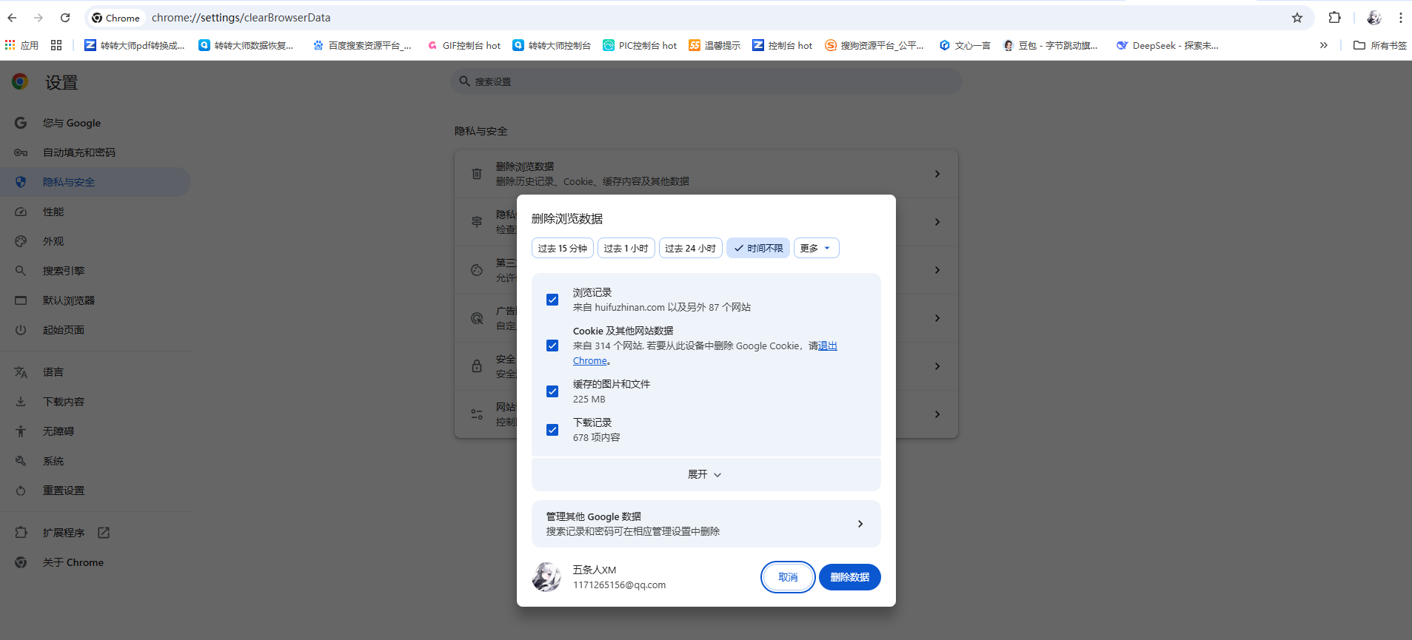Viewport: 1412px width, 640px height.
Task: Open 转转大师数据恢复 bookmark
Action: [246, 45]
